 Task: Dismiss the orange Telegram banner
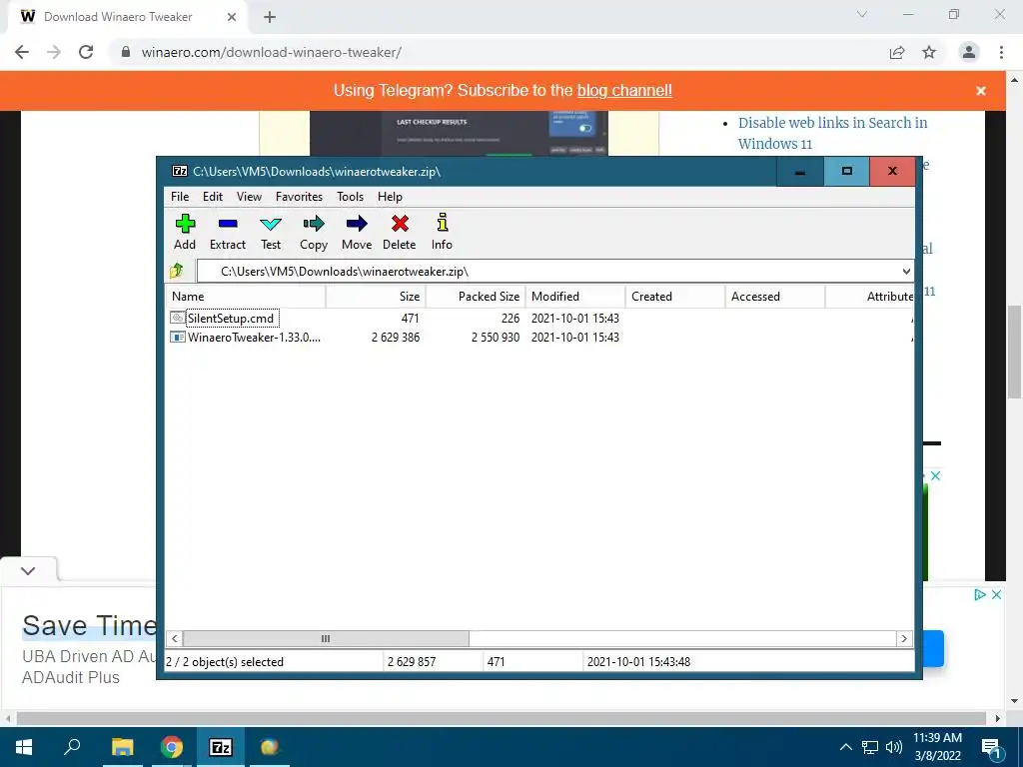981,91
